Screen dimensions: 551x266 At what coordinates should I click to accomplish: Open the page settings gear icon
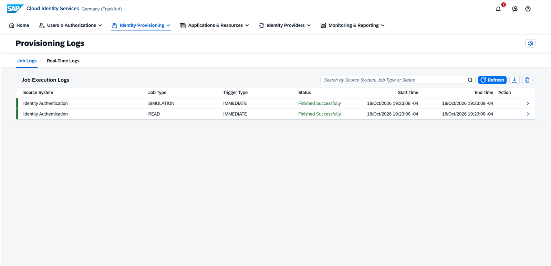530,43
